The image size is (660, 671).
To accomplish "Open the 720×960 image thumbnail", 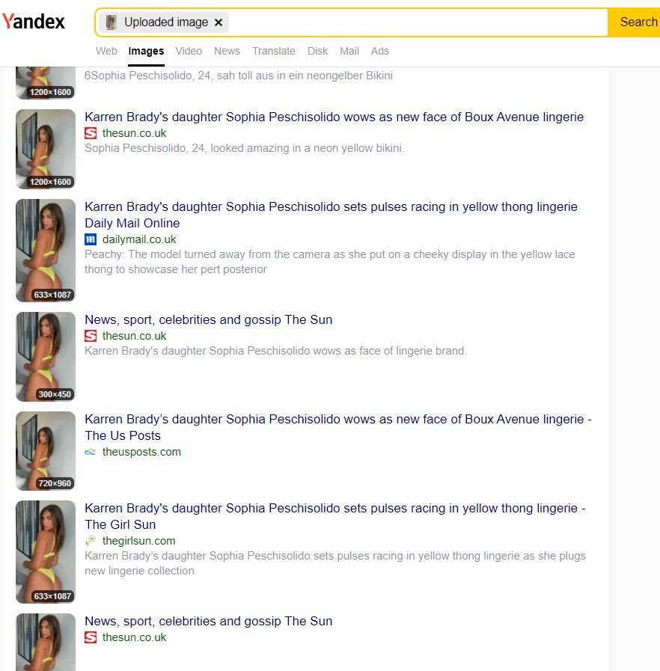I will [46, 451].
